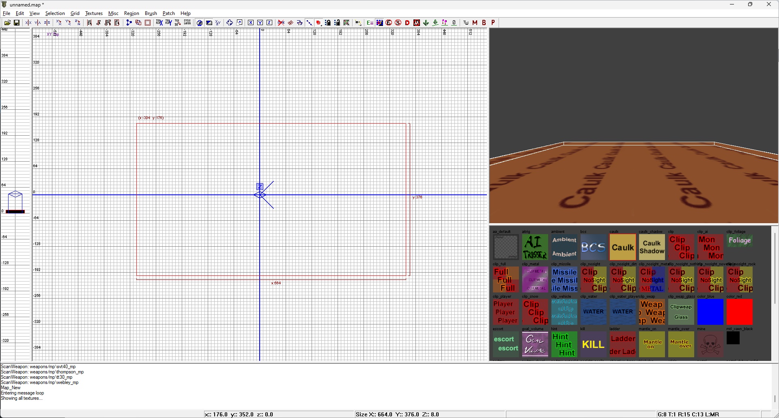Pick the mtl_caen_black swatch

pos(733,338)
